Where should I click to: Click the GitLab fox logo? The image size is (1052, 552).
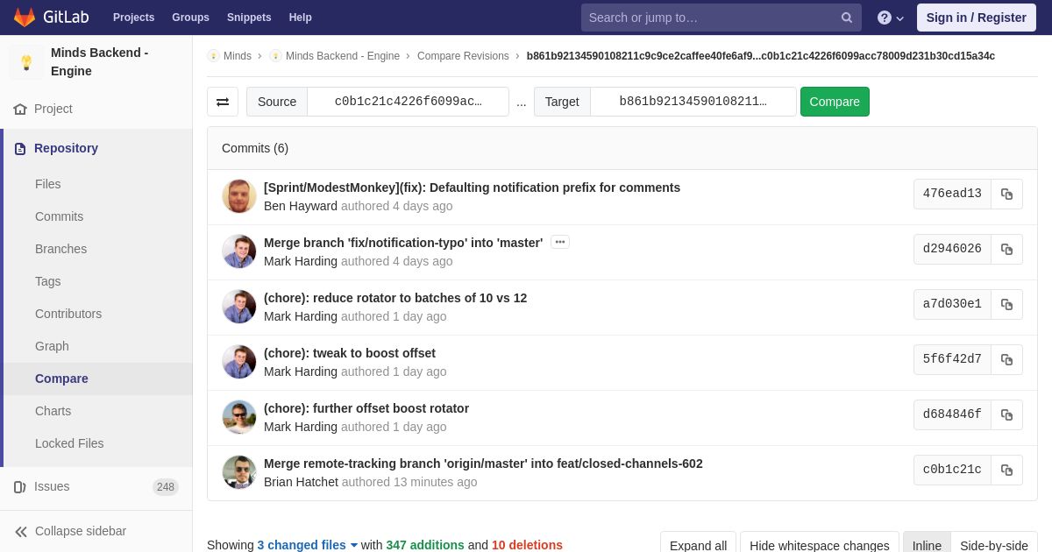[x=25, y=18]
